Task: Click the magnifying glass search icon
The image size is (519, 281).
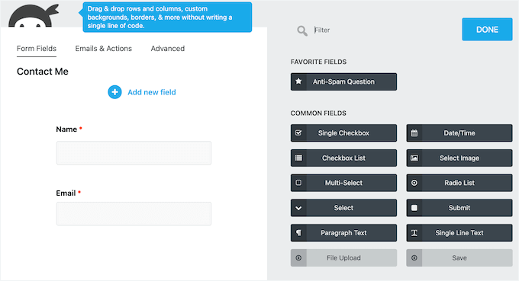Action: point(302,30)
